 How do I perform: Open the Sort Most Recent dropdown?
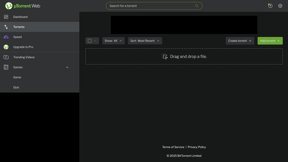[x=145, y=41]
